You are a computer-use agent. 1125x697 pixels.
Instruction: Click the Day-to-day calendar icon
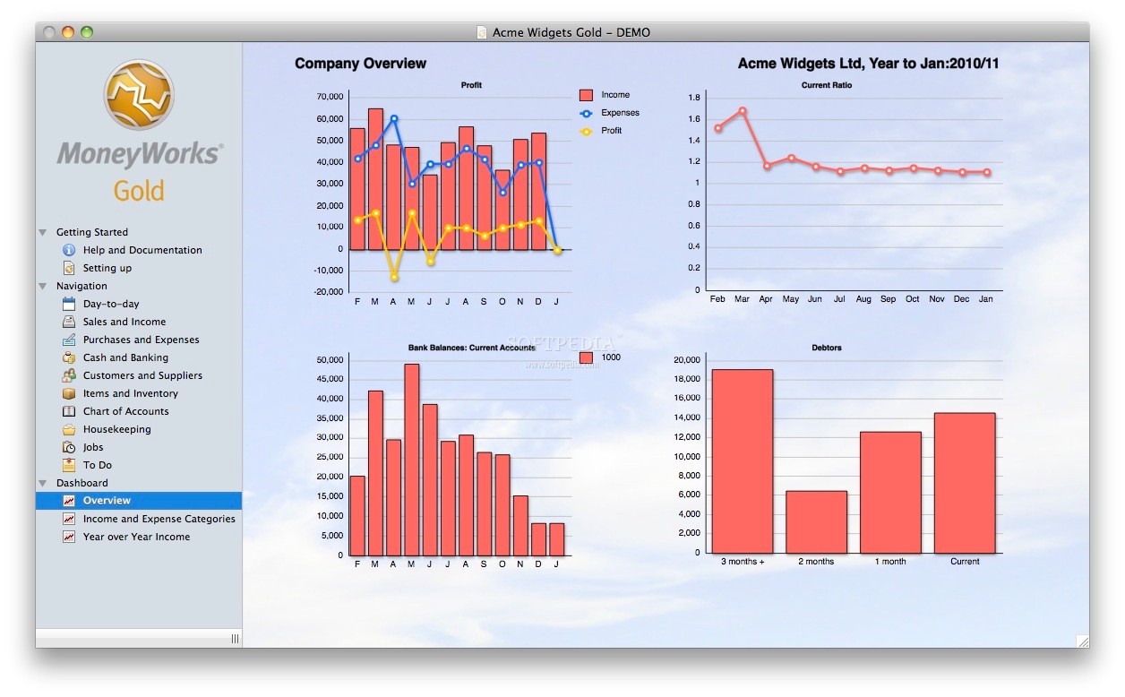pos(69,304)
